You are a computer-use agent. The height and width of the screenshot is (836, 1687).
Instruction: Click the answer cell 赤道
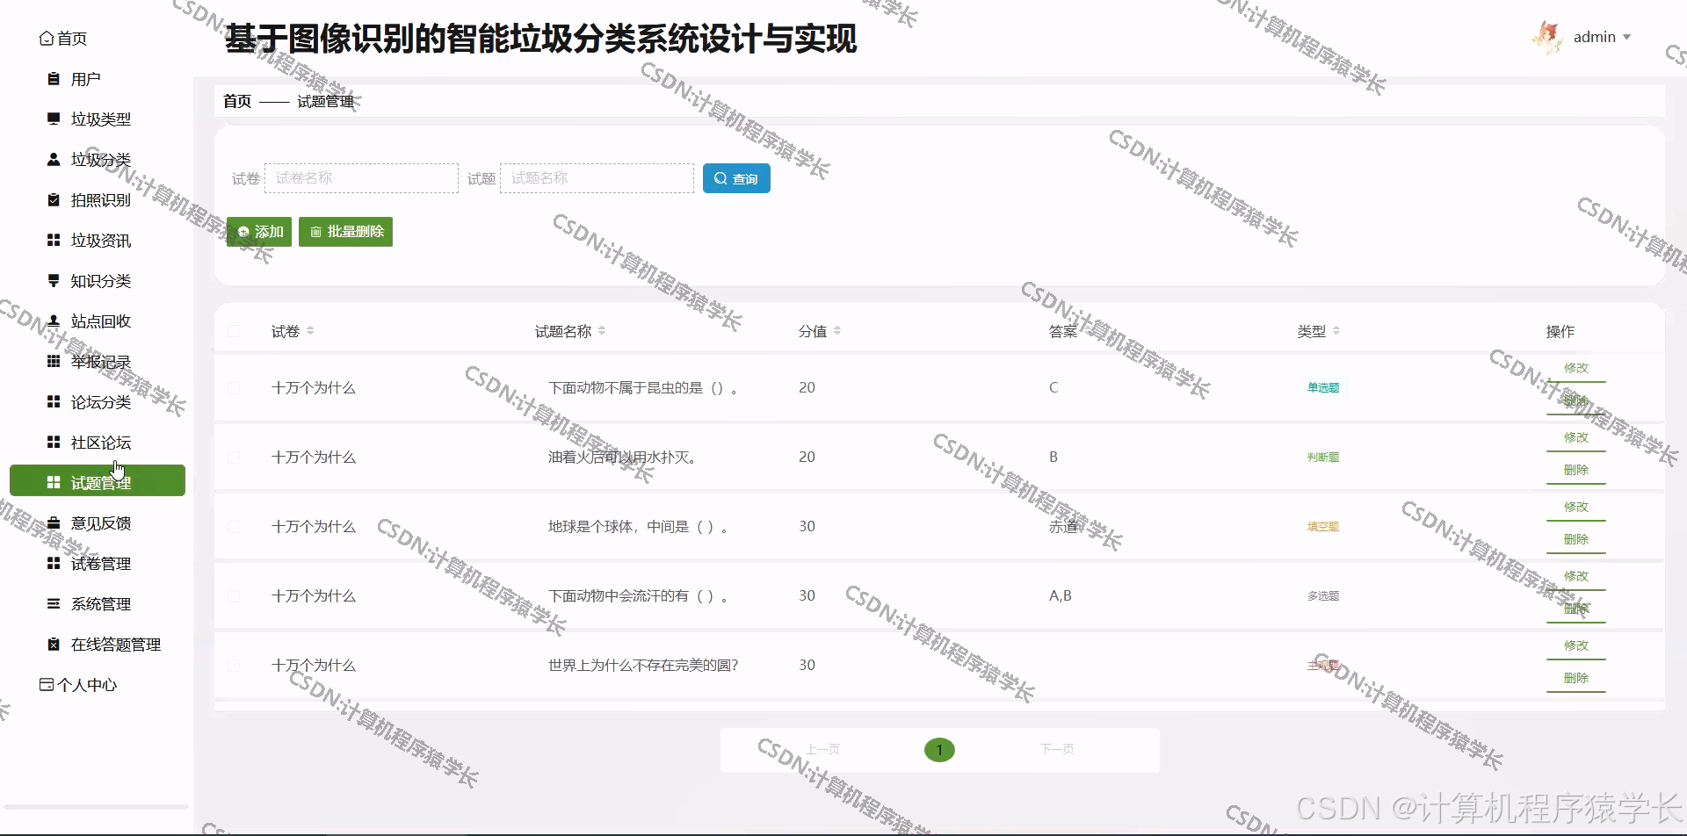(1063, 527)
